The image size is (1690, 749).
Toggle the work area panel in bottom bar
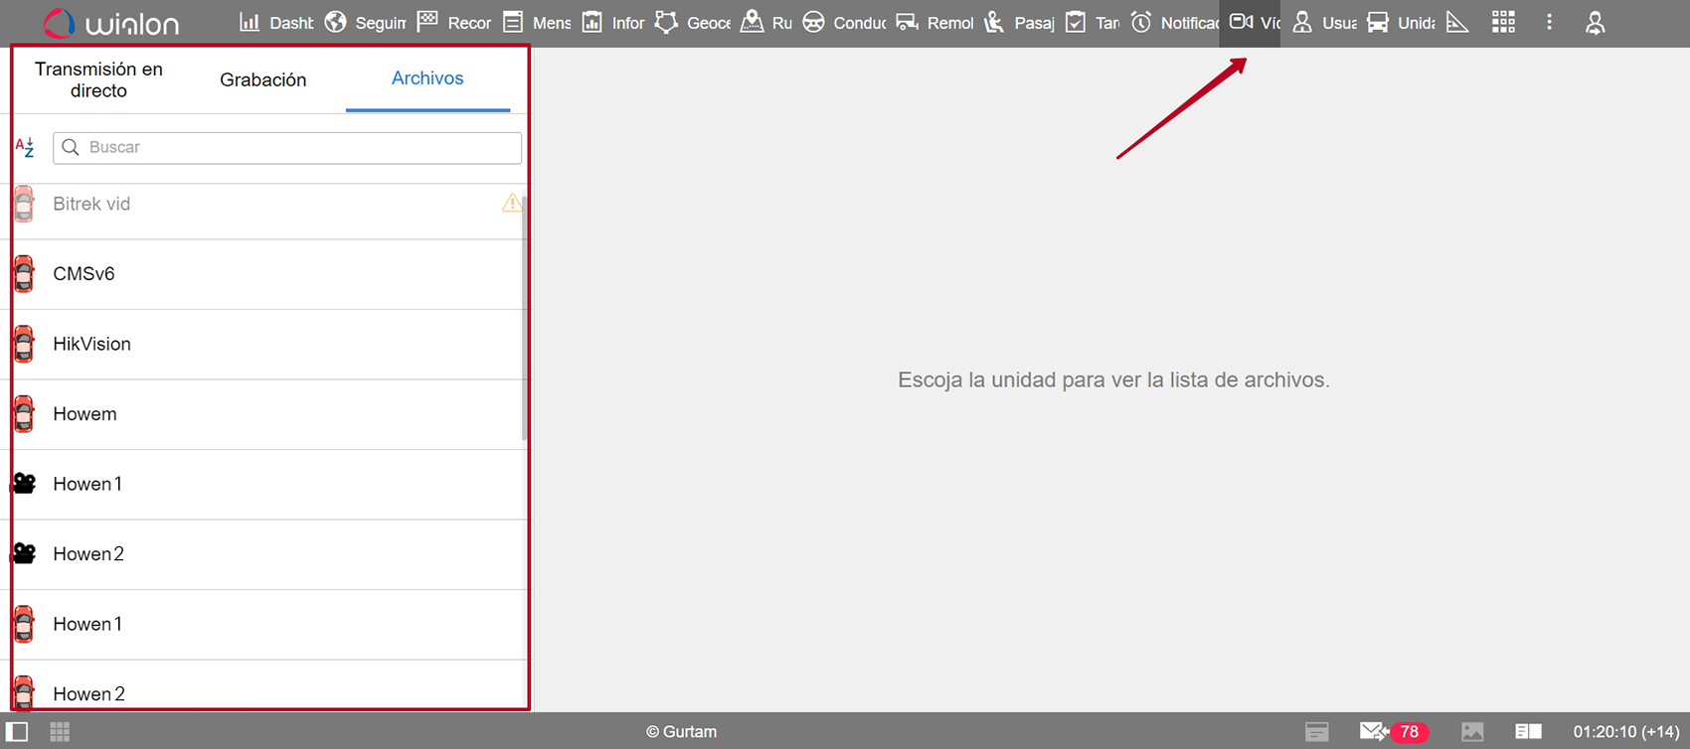tap(18, 732)
